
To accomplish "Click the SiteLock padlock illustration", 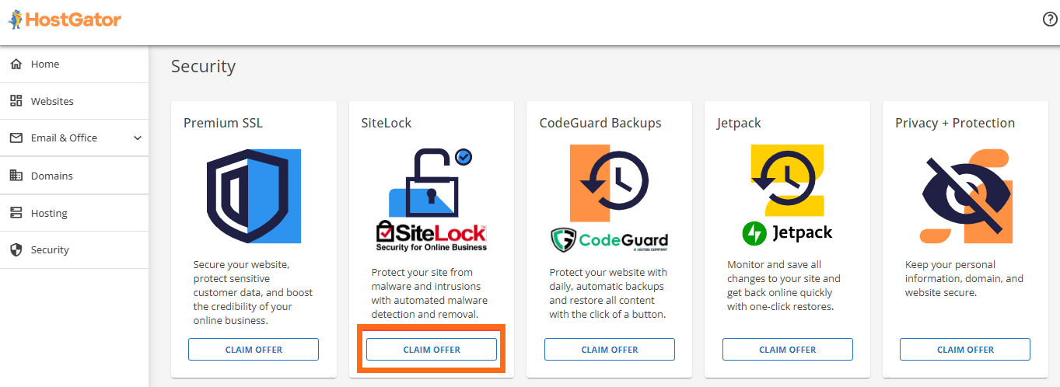I will point(430,183).
